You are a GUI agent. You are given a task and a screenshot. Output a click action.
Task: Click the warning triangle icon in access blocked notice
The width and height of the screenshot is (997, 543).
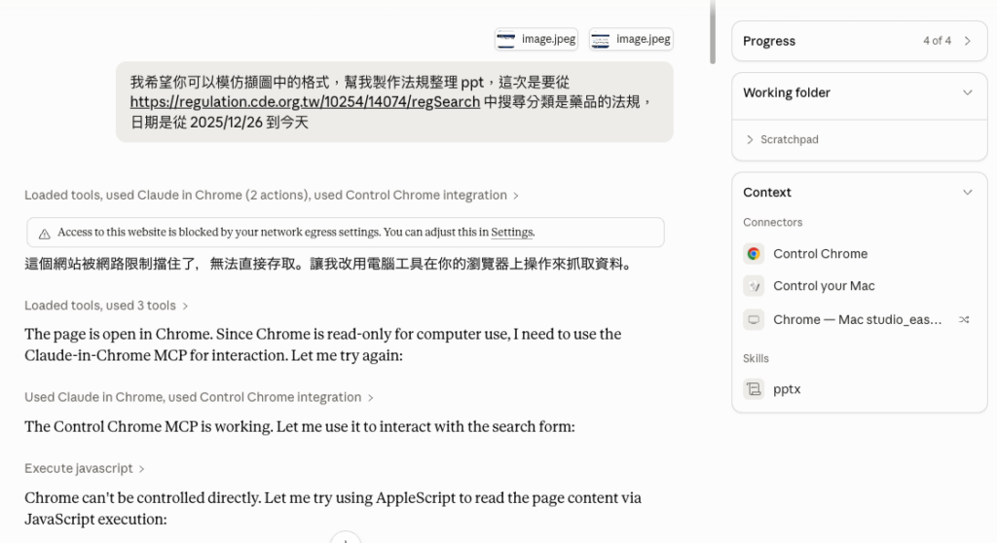[45, 234]
